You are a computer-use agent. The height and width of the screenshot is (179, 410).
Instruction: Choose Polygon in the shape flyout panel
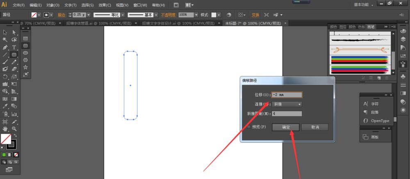pos(25,60)
